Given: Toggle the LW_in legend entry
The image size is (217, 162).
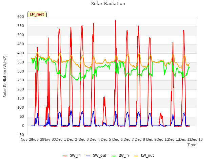Looking at the screenshot, I should [x=120, y=155].
